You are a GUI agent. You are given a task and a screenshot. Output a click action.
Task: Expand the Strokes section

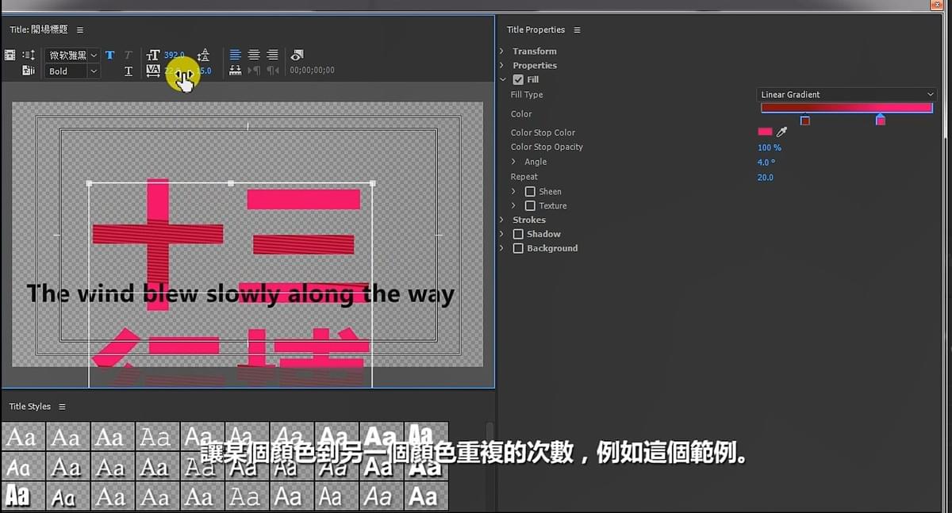point(502,220)
